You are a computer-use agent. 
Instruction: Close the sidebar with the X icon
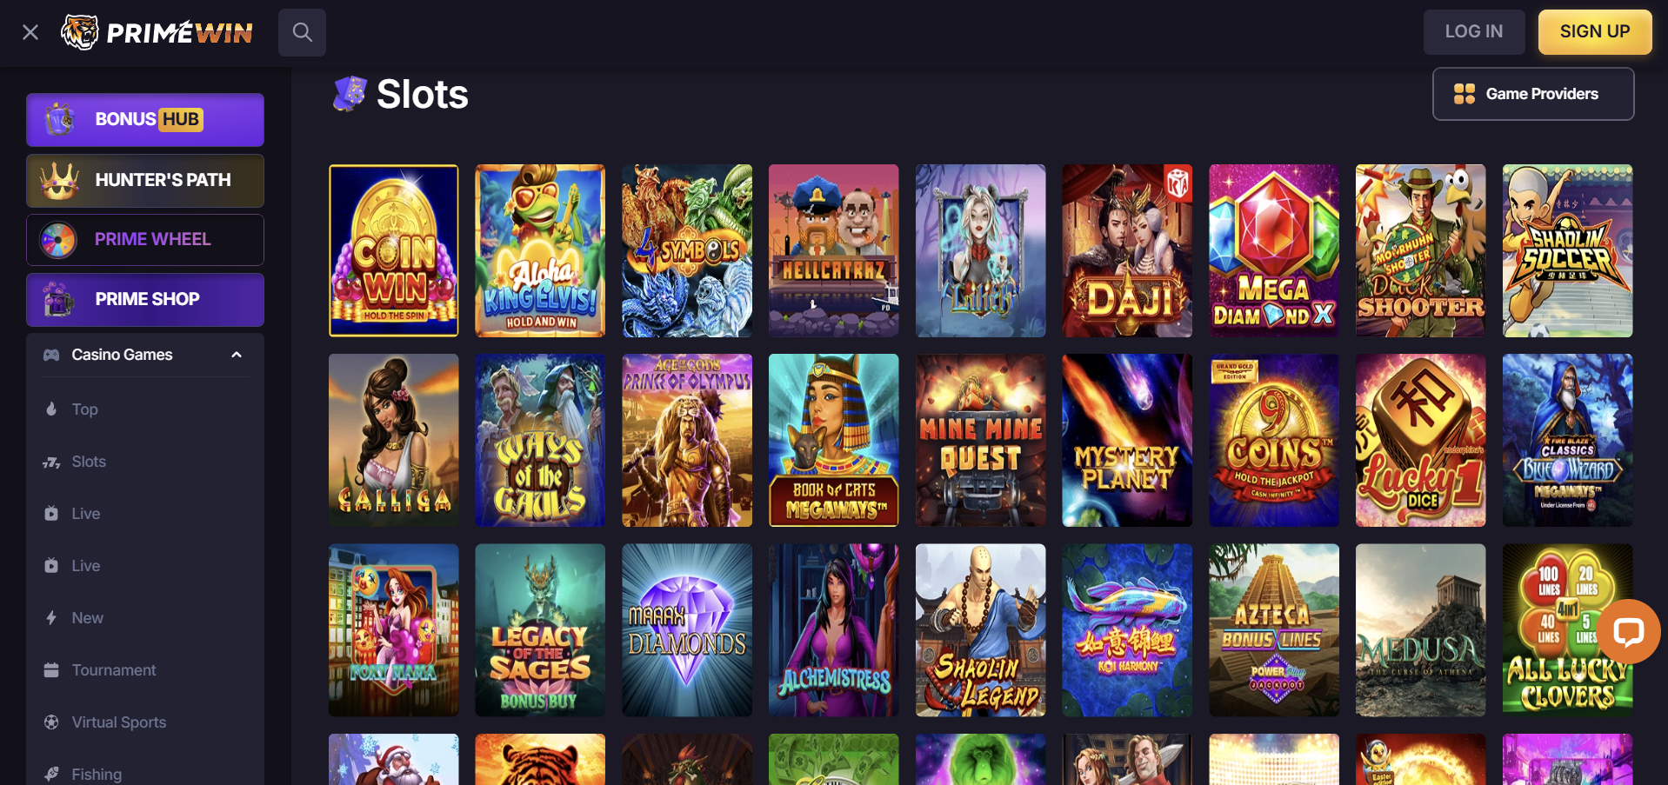pyautogui.click(x=30, y=32)
